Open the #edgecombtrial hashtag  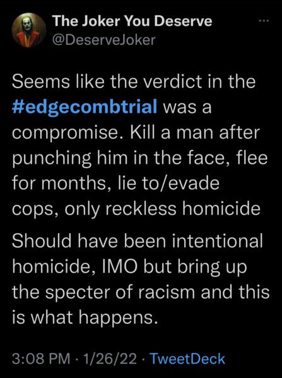pos(85,107)
